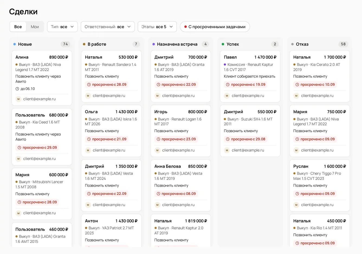The width and height of the screenshot is (362, 254).
Task: Open the Пользователь deal for 680 000 ₽
Action: pos(42,136)
